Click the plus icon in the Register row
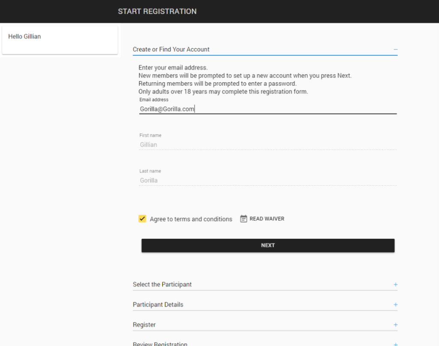Screen dimensions: 439x346 pos(395,325)
